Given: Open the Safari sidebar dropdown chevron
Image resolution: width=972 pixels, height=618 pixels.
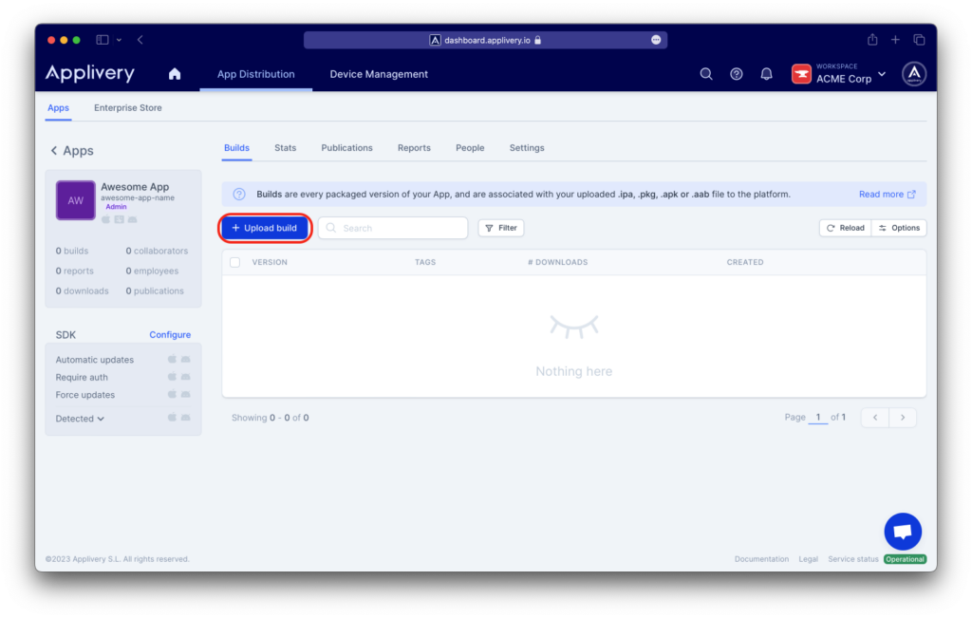Looking at the screenshot, I should 119,40.
